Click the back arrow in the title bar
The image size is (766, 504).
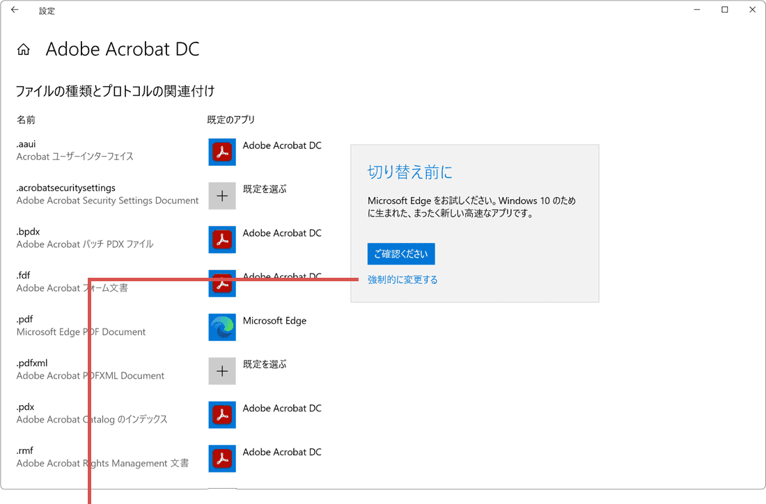point(14,10)
